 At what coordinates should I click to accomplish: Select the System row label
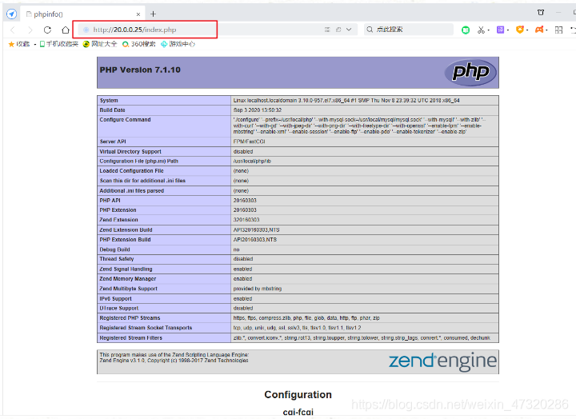[109, 100]
